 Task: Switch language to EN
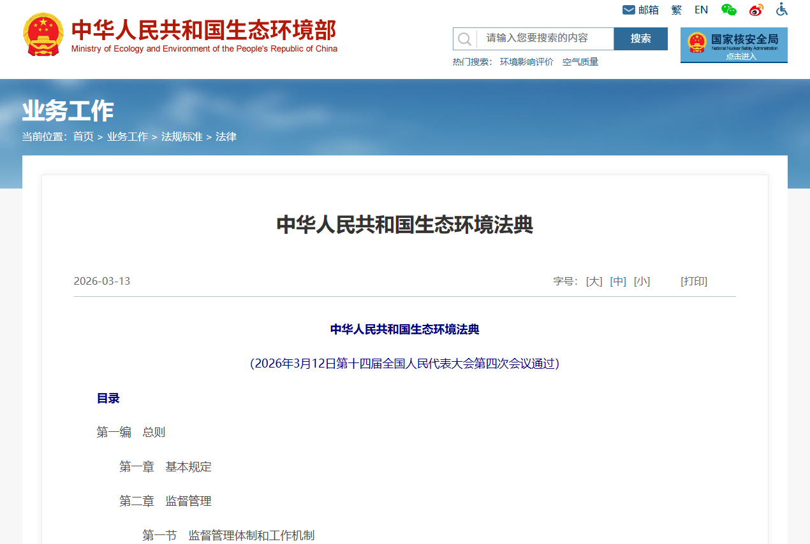(x=701, y=10)
